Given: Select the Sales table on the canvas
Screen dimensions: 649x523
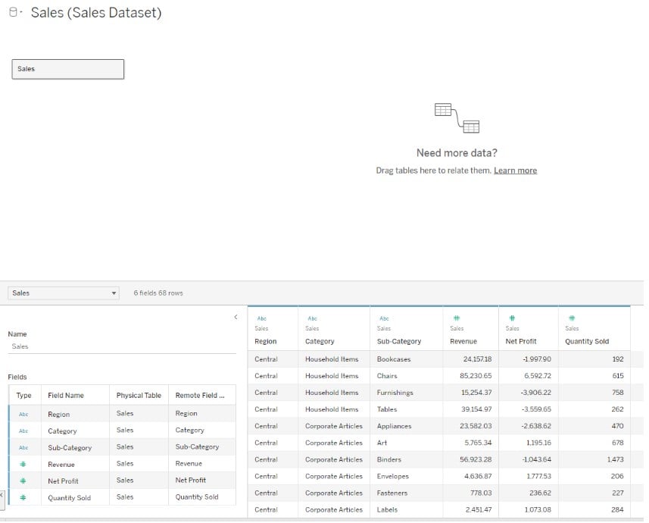Looking at the screenshot, I should tap(68, 69).
